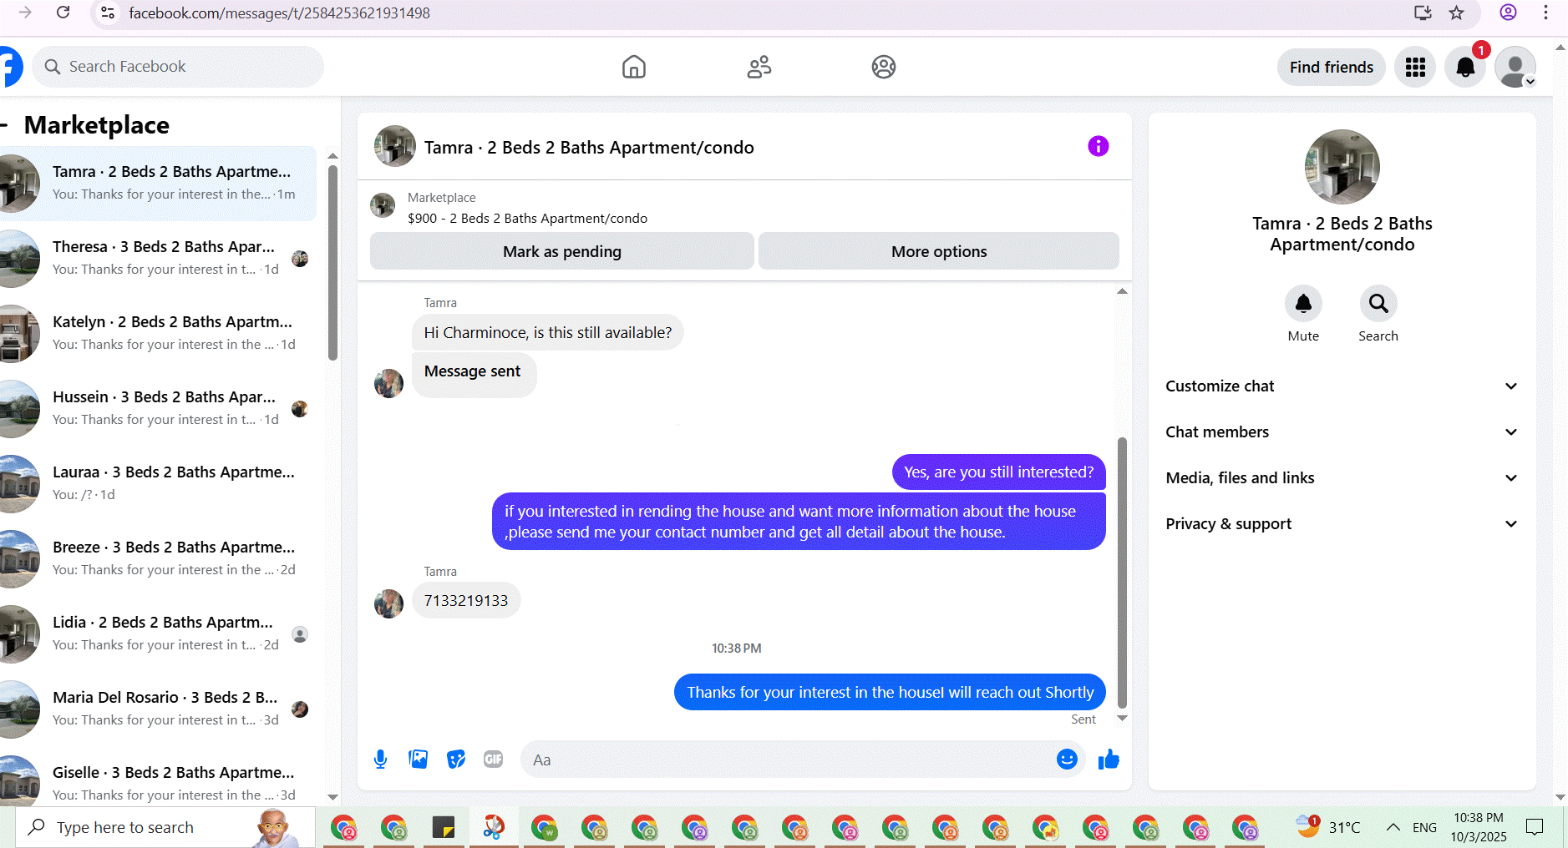Open the weather 31°C tray widget
The width and height of the screenshot is (1568, 848).
tap(1328, 827)
